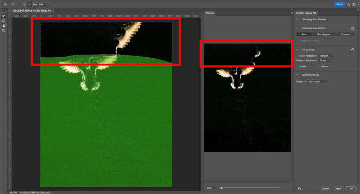The image size is (360, 194).
Task: Open the Color Adaptation dropdown
Action: [x=326, y=55]
